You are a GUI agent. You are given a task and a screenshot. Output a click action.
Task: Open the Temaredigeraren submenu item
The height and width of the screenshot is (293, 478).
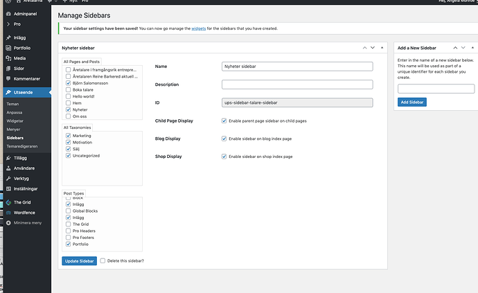pos(22,146)
